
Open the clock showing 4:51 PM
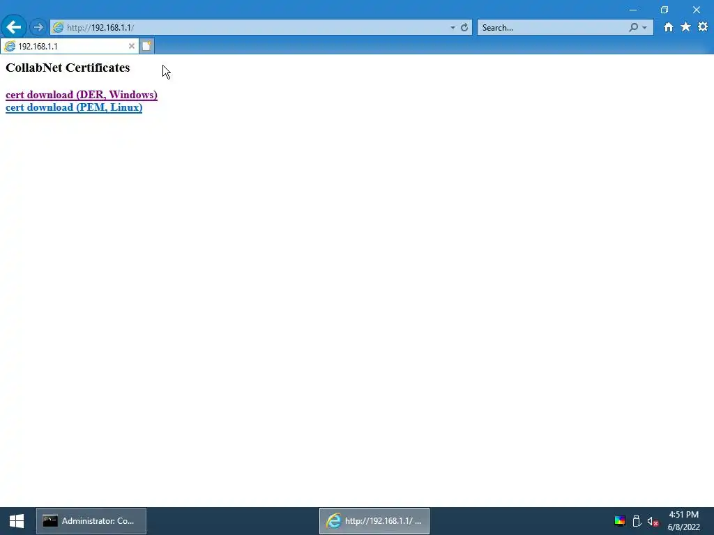[x=683, y=521]
